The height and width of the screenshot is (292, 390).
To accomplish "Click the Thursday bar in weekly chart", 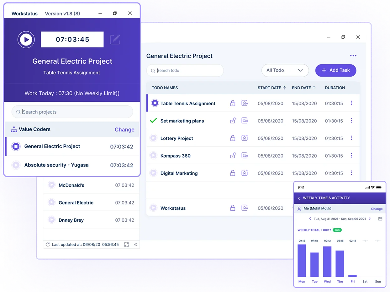I will [340, 264].
